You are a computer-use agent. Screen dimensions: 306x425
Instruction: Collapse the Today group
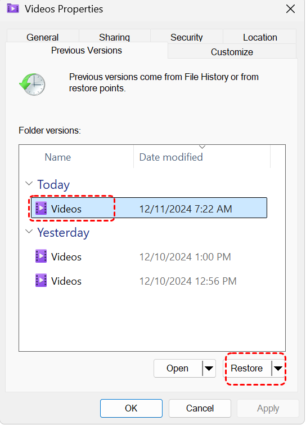click(29, 184)
